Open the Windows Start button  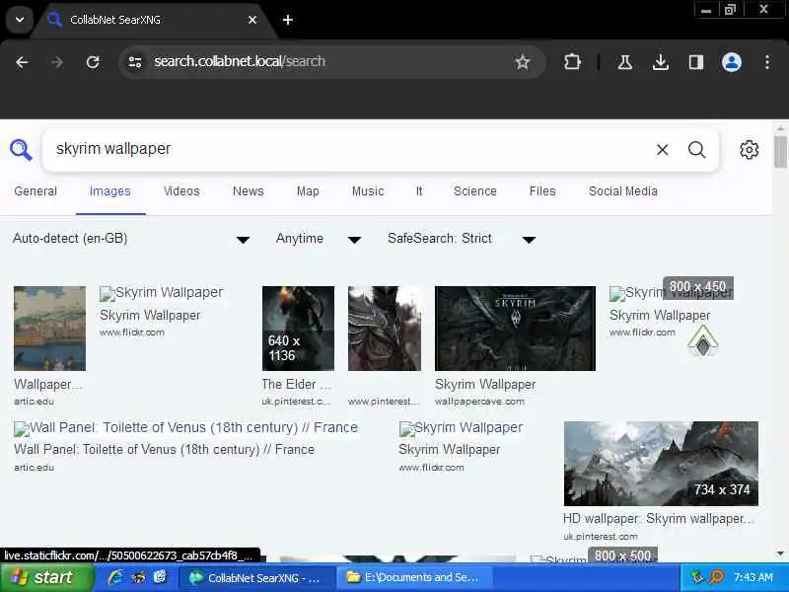point(46,577)
